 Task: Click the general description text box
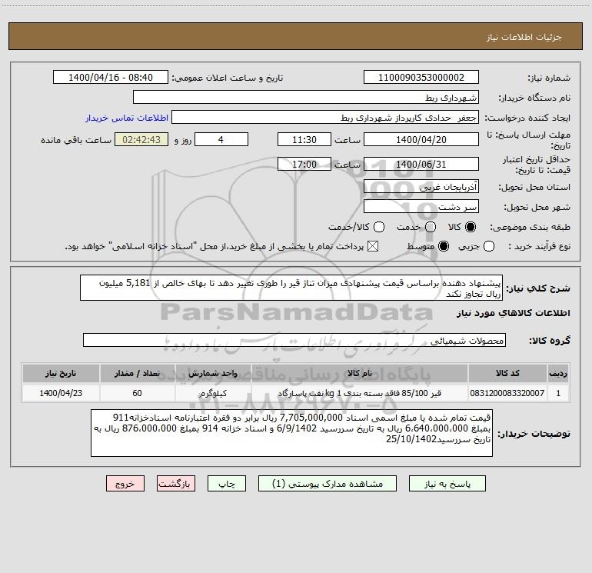coord(291,288)
